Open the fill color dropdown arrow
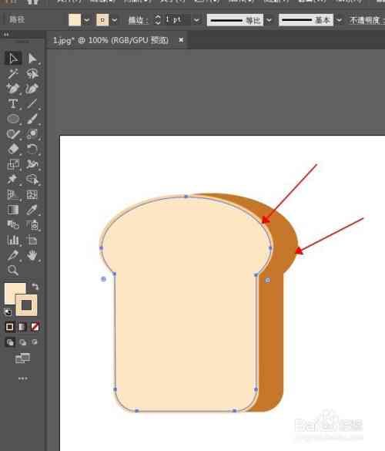Viewport: 385px width, 451px height. coord(87,20)
